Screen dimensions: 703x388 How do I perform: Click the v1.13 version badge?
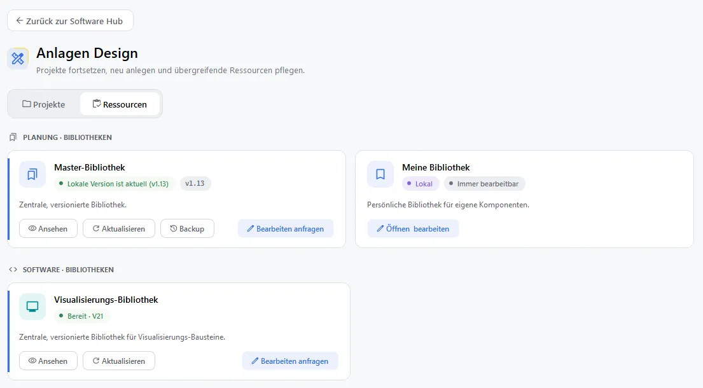(x=195, y=183)
